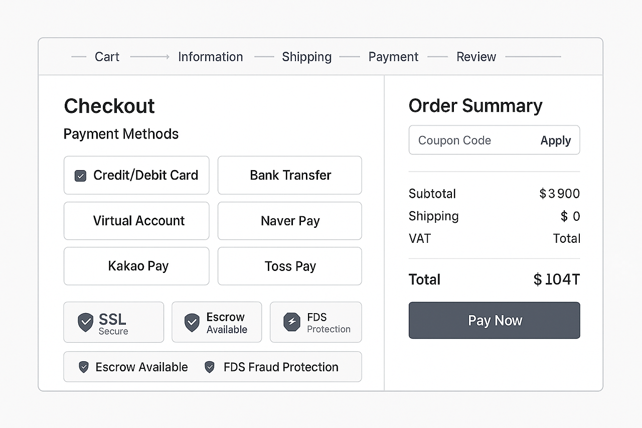642x428 pixels.
Task: Click the Payment step in breadcrumb
Action: point(393,57)
